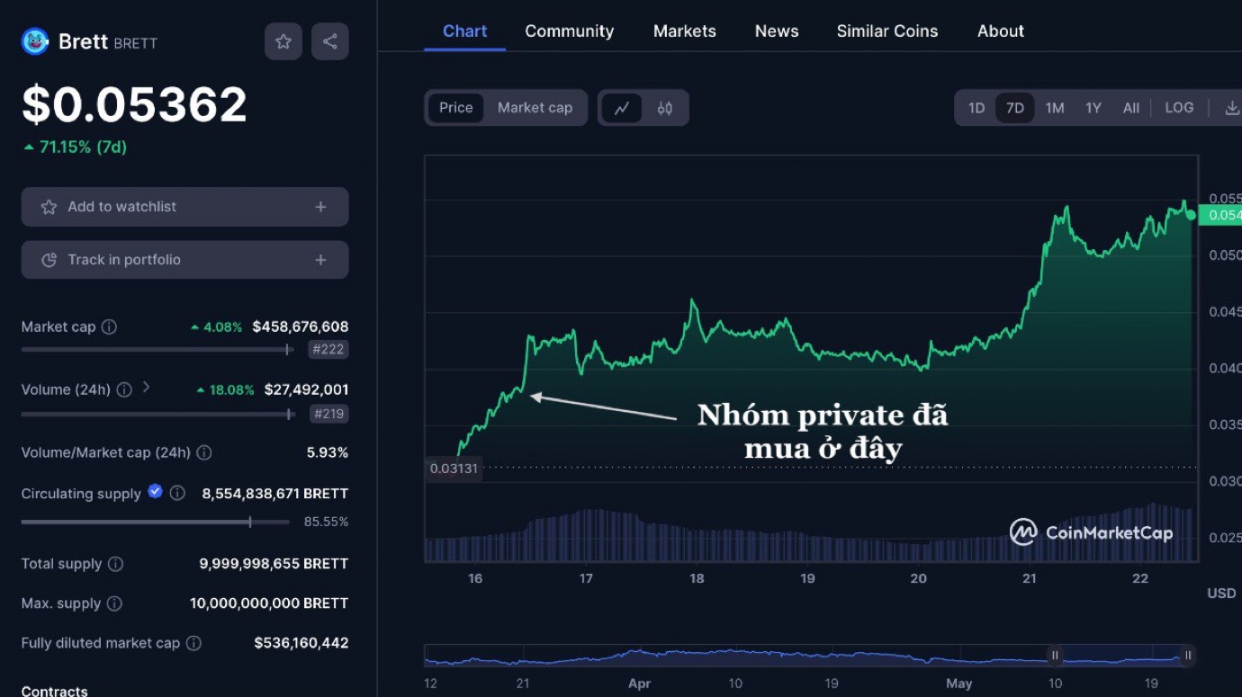Click the Brett coin logo
The width and height of the screenshot is (1242, 697).
point(35,41)
